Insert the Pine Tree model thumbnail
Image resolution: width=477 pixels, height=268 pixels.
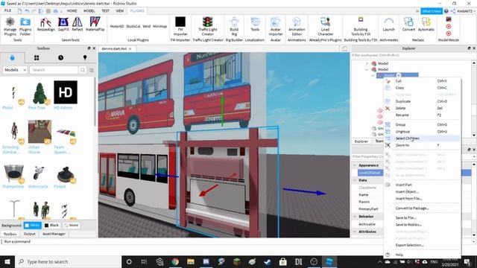pos(40,93)
